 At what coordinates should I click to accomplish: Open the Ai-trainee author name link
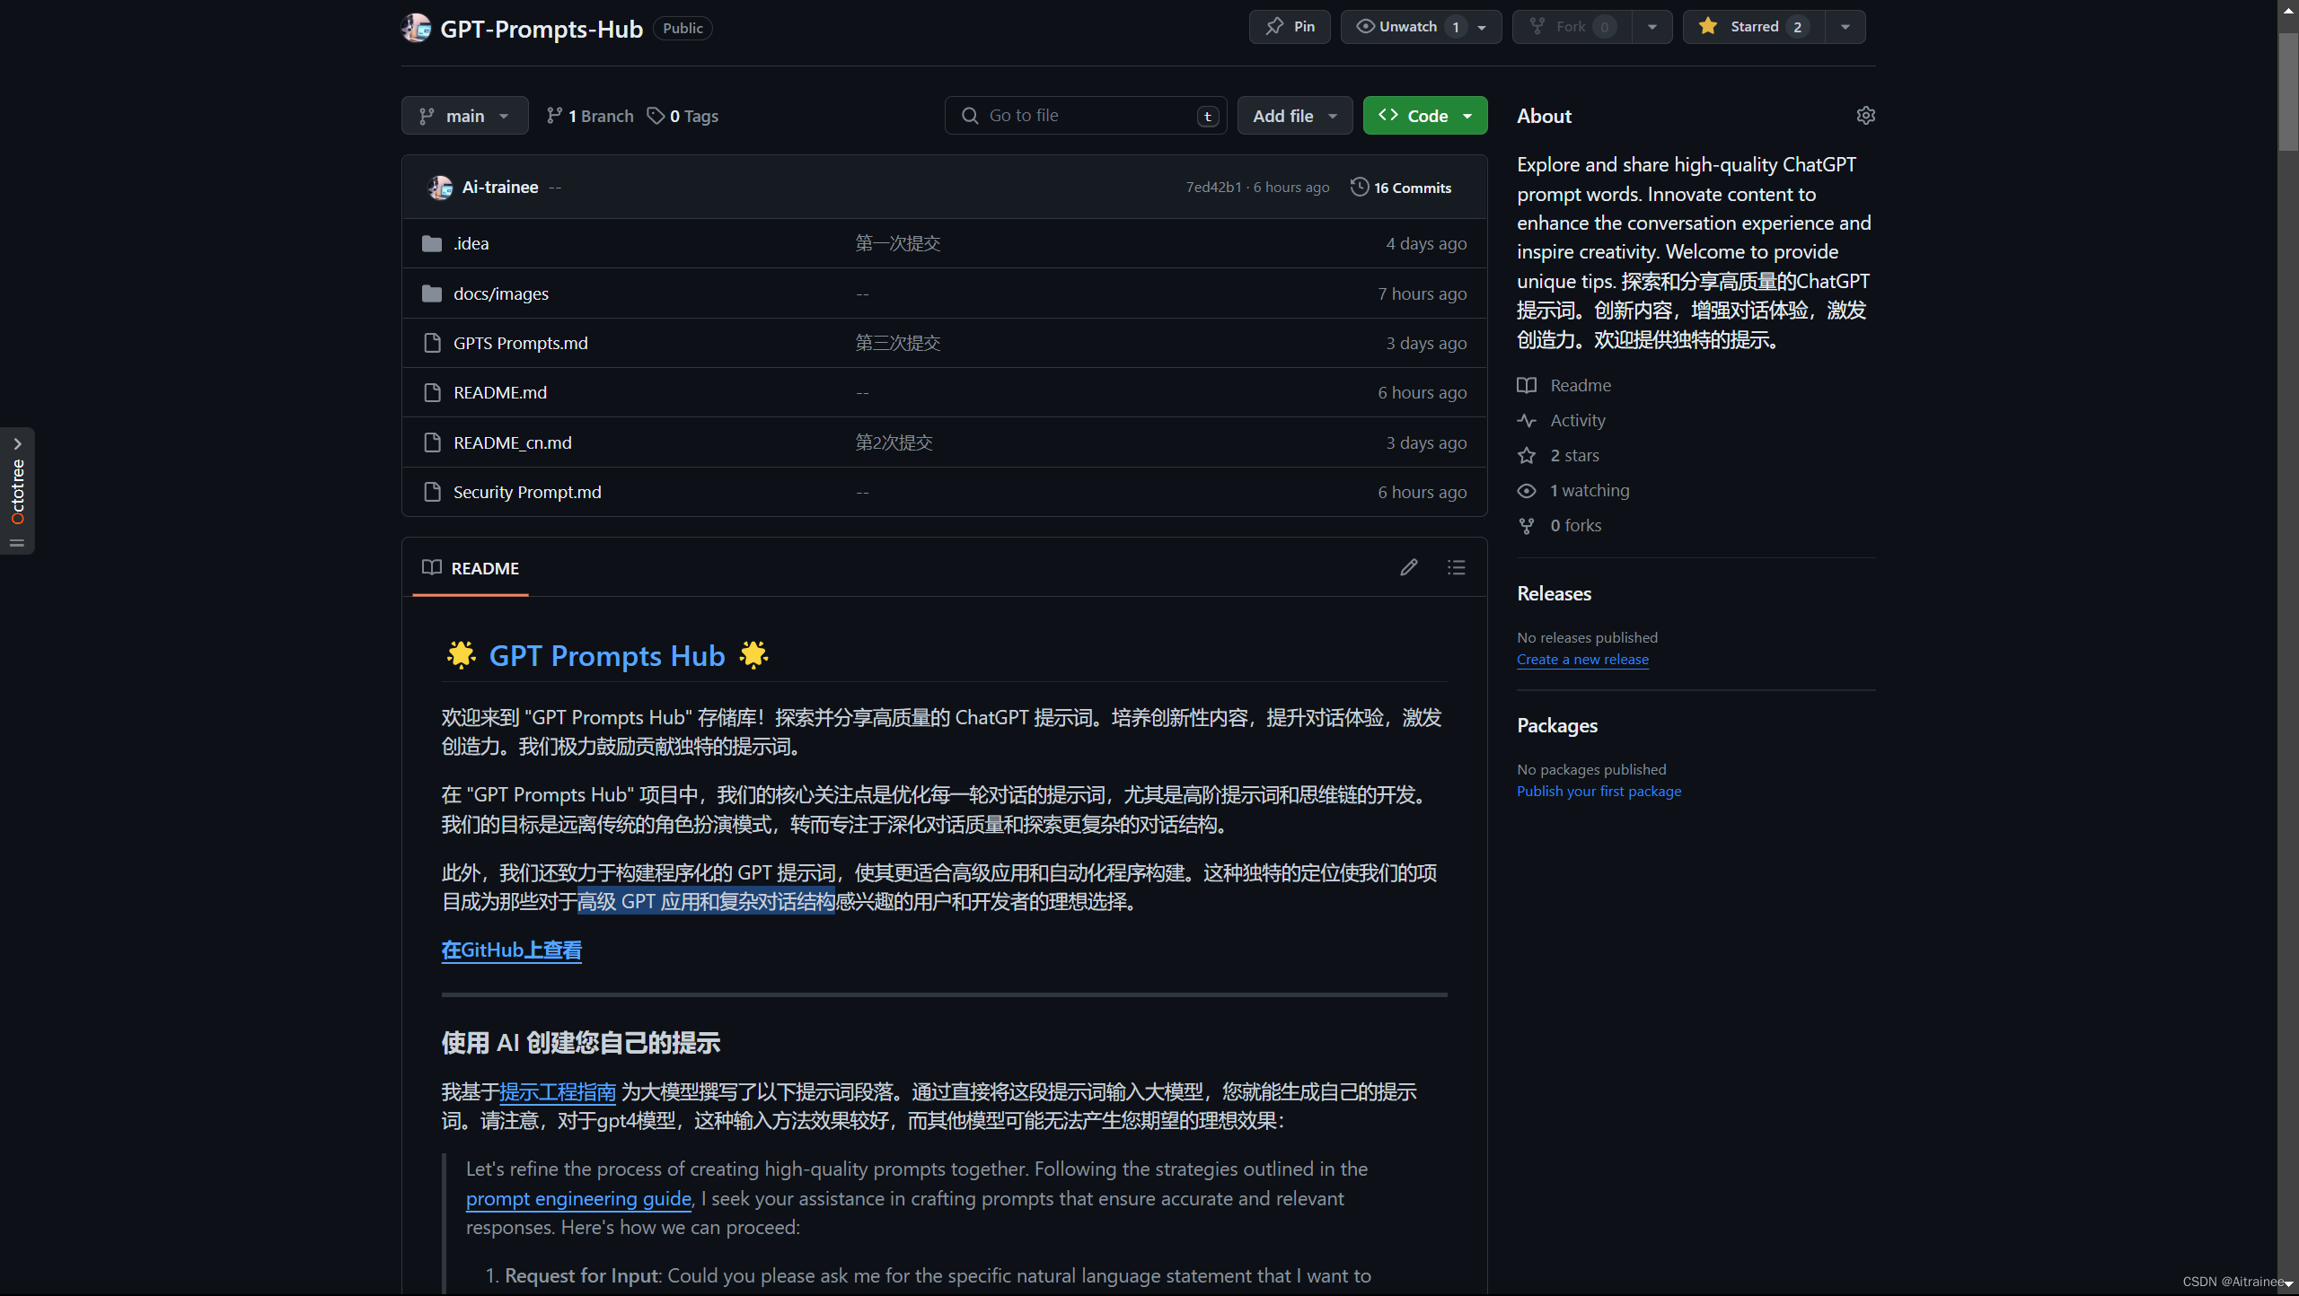pos(500,188)
